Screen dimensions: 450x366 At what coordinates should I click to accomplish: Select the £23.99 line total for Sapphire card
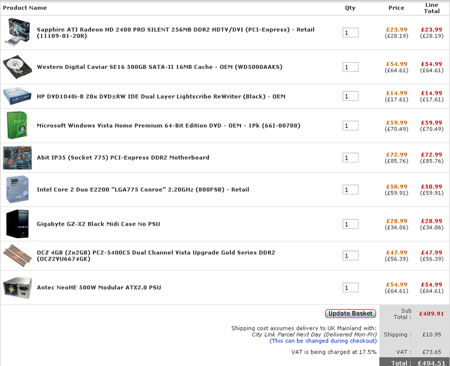431,29
